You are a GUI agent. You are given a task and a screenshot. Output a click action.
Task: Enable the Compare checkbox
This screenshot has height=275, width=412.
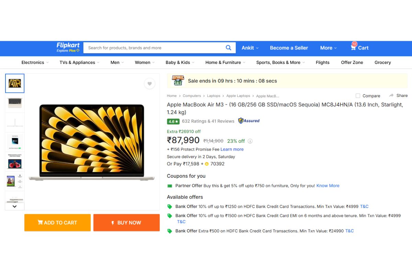tap(358, 96)
